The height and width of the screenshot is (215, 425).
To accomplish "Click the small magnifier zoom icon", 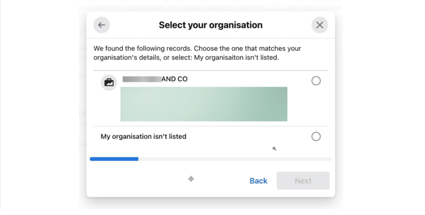I will [274, 149].
